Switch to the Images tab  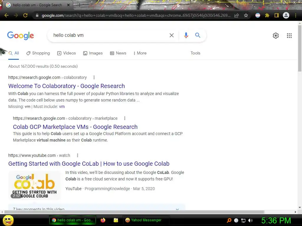coord(93,53)
